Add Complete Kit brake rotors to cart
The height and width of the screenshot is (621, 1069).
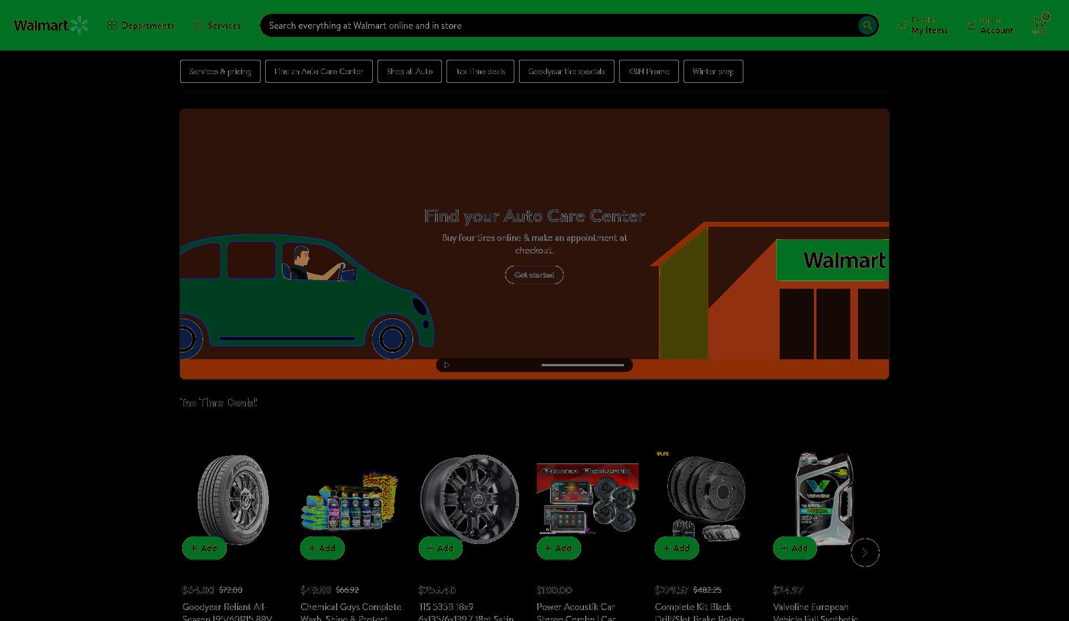click(x=677, y=548)
